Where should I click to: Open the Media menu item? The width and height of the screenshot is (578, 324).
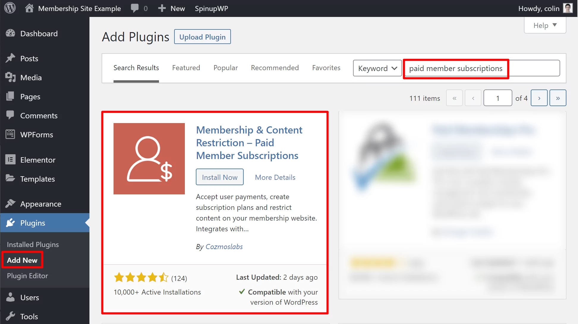point(45,77)
